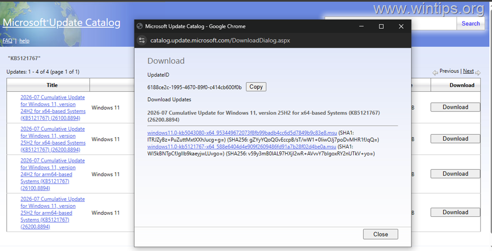Close the Download dialog with the Close button

[x=381, y=234]
